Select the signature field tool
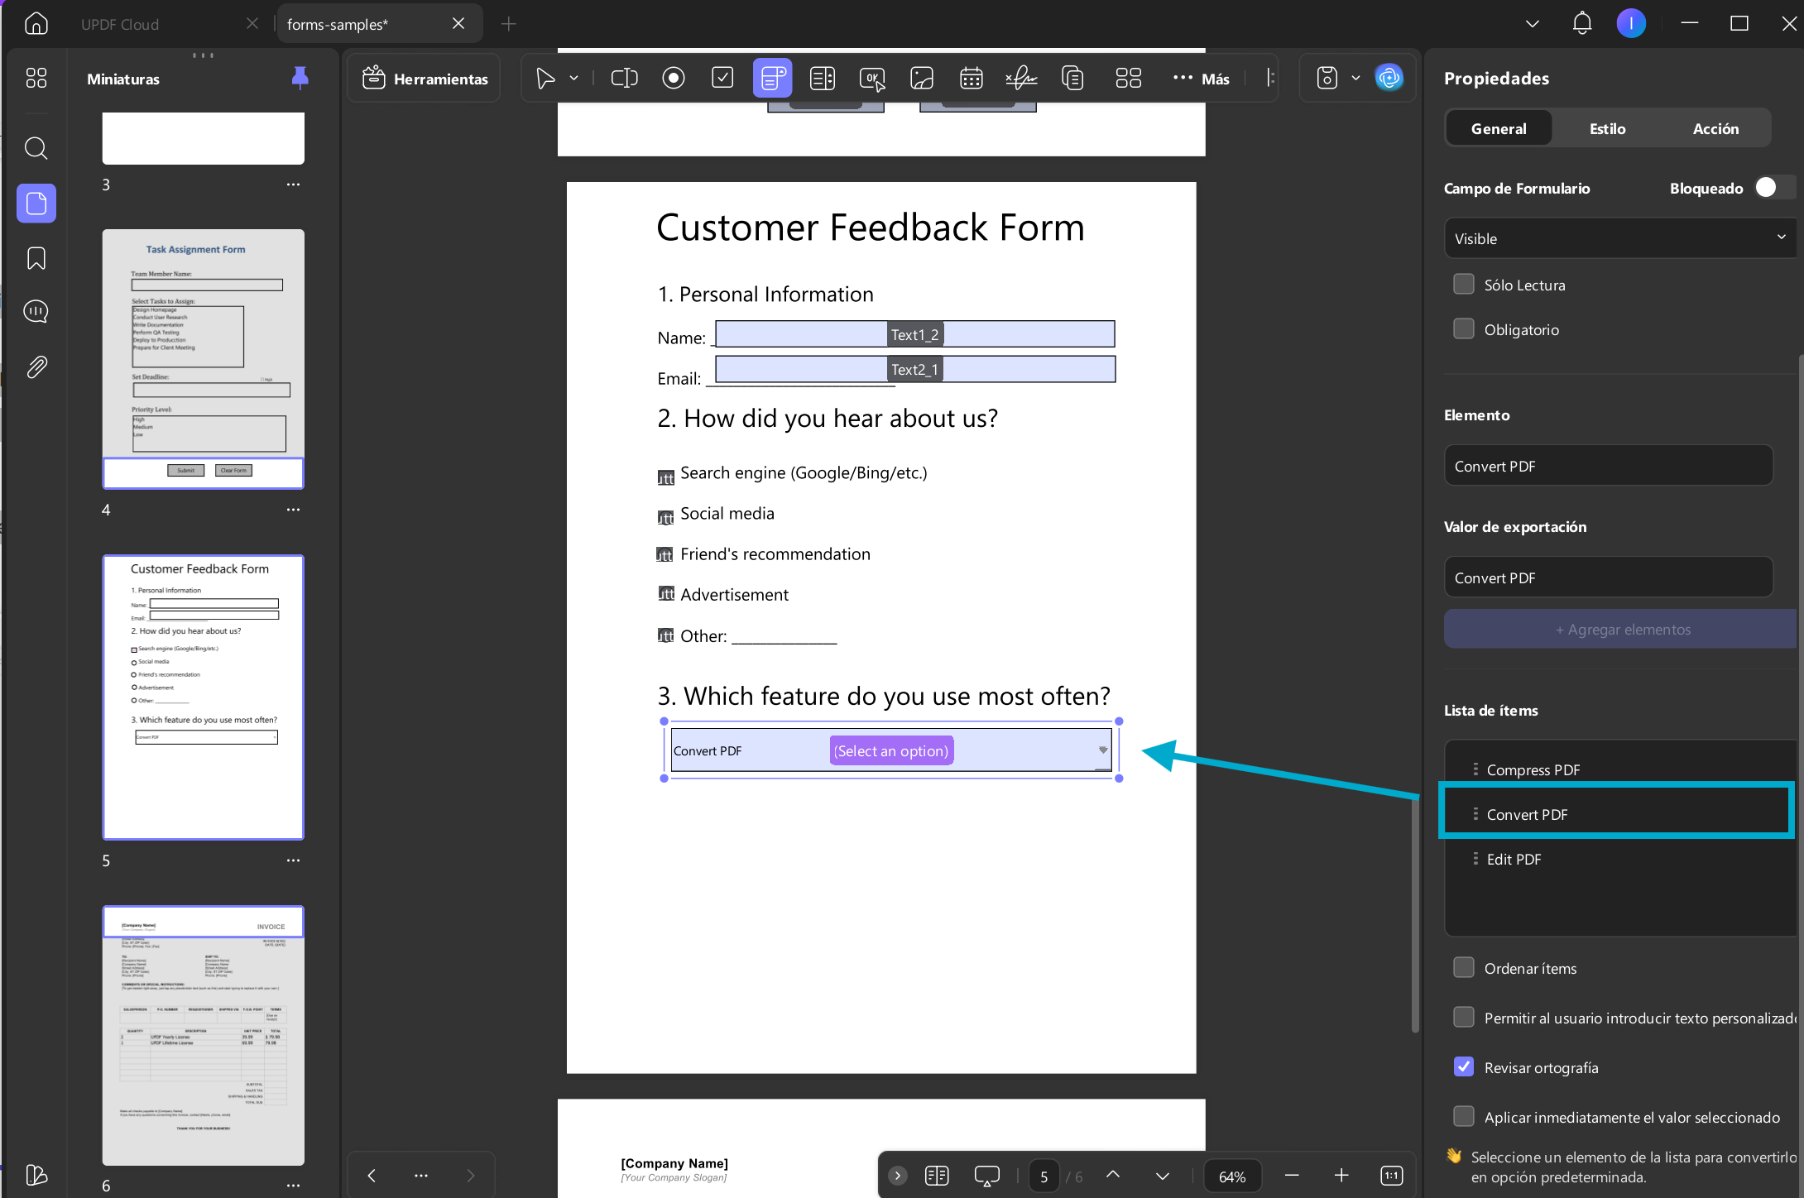The height and width of the screenshot is (1198, 1804). point(1021,79)
